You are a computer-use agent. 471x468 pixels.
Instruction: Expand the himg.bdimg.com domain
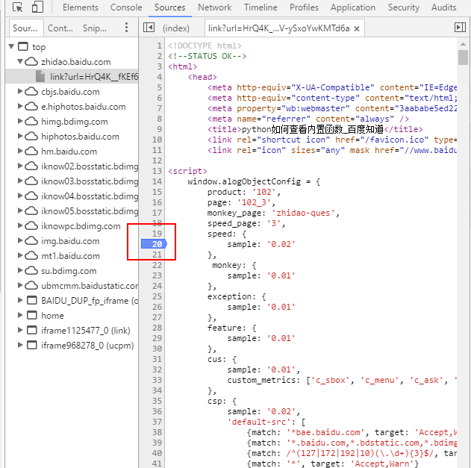[x=20, y=122]
